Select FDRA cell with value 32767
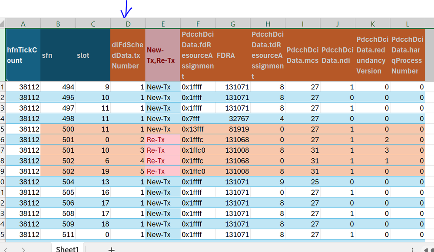434x252 pixels. click(233, 118)
